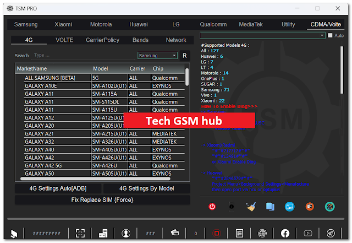Click the bottom progress bar

[176, 218]
